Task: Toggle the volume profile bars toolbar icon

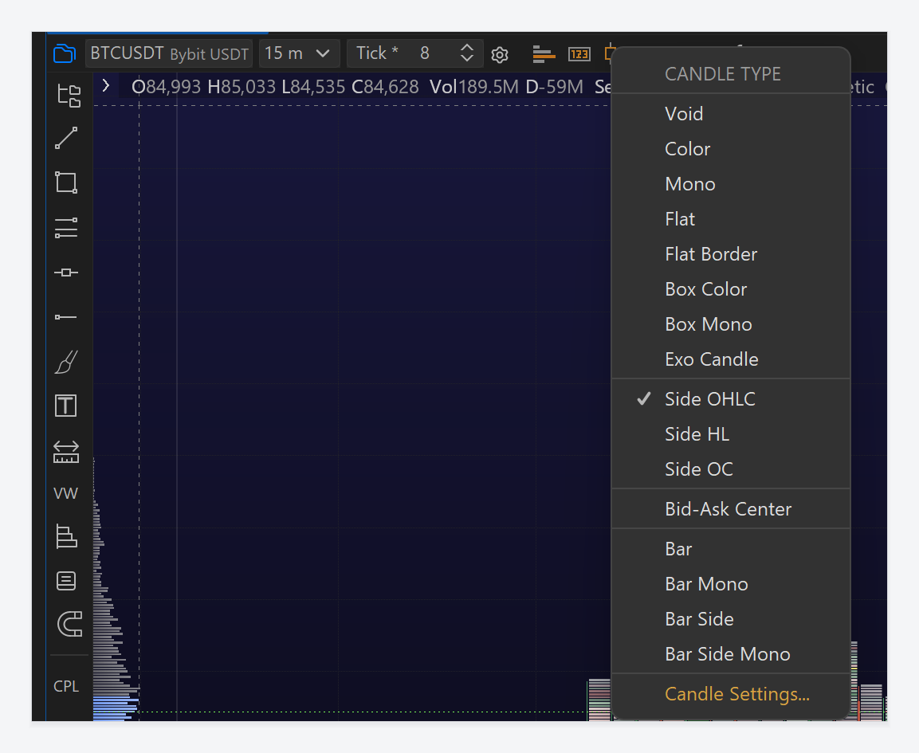Action: tap(544, 54)
